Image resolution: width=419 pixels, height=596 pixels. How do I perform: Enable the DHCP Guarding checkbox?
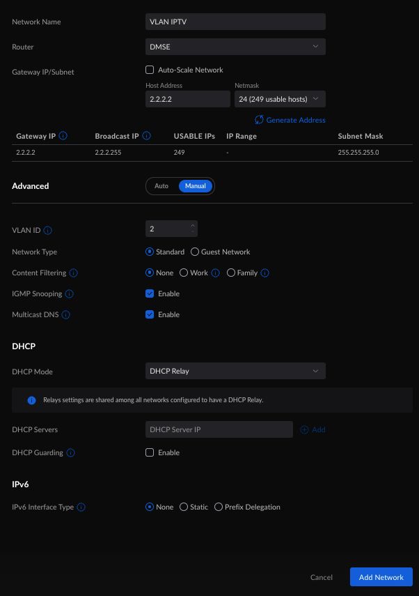pos(150,452)
